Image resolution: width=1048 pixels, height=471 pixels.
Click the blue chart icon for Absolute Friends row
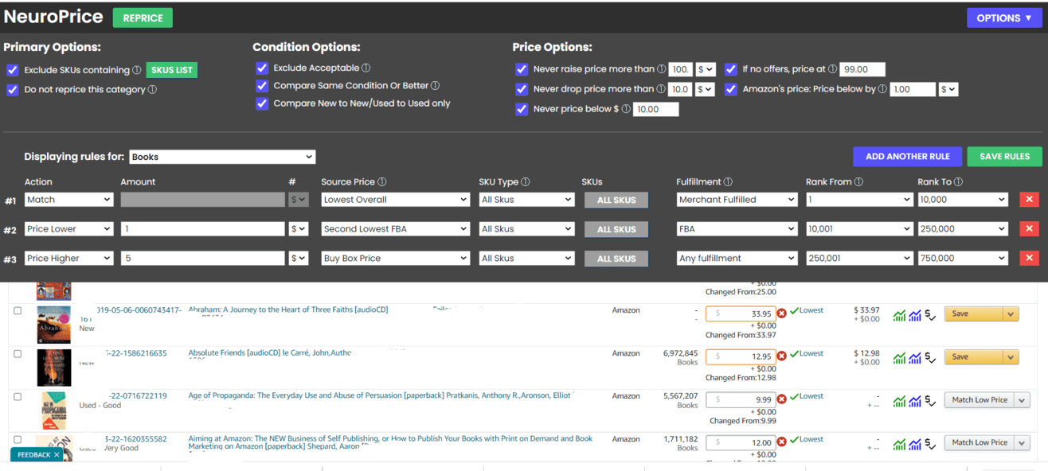tap(915, 358)
